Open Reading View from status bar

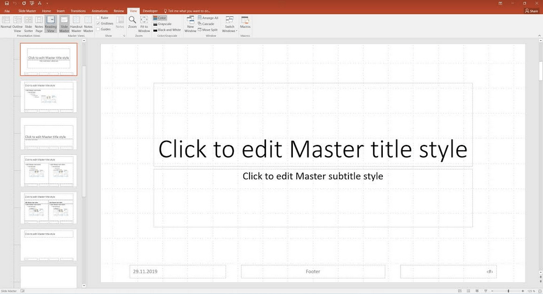(477, 291)
